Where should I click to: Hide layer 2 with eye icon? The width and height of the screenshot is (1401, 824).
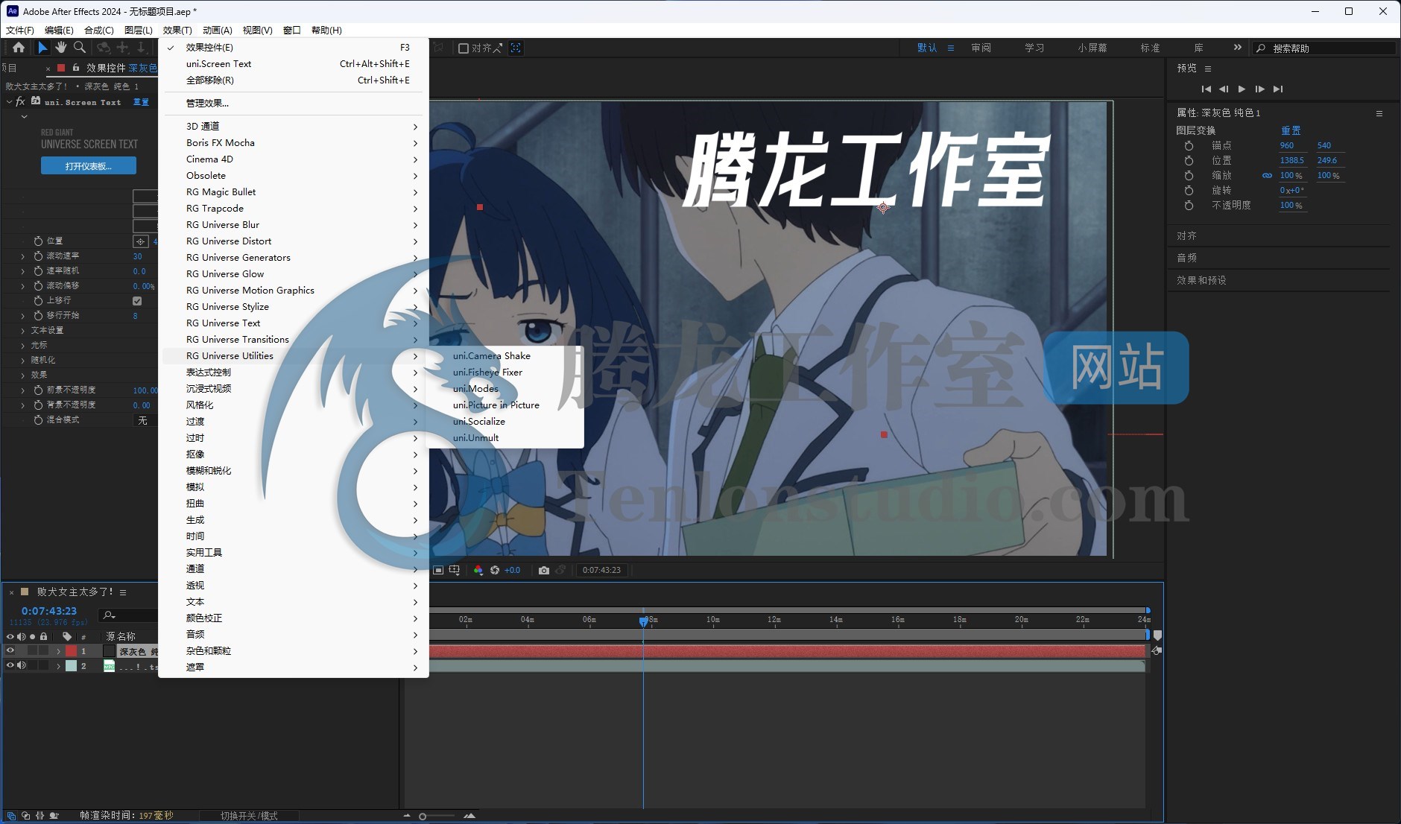(x=10, y=666)
